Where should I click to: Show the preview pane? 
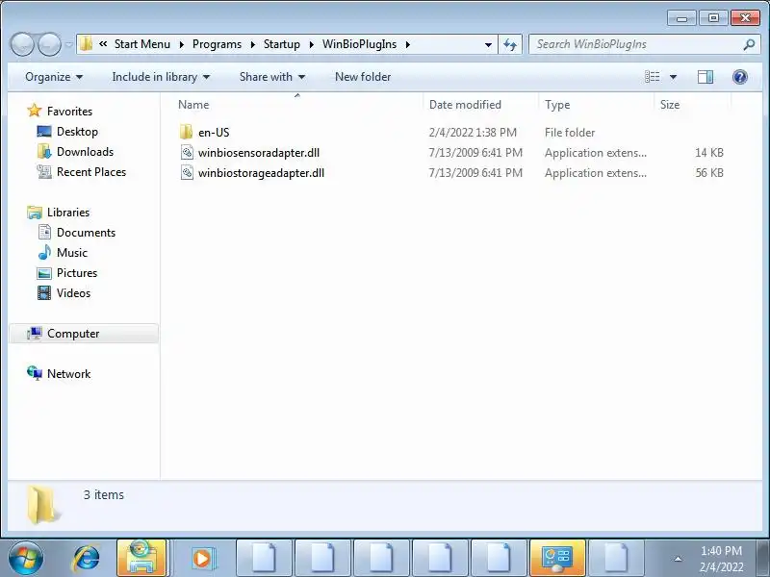point(706,77)
